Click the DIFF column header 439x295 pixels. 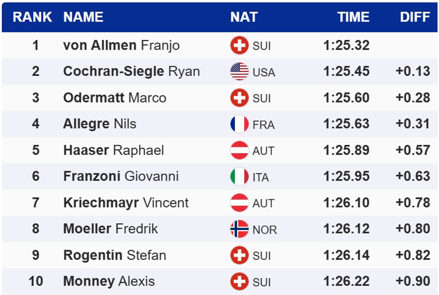(415, 17)
